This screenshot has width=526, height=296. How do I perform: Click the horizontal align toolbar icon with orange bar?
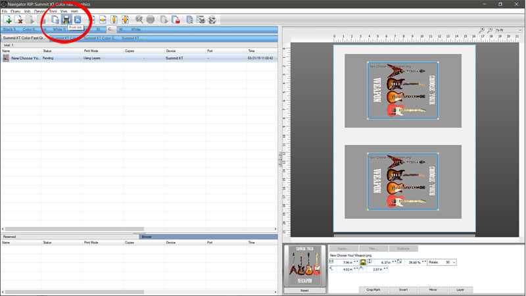coord(103,20)
